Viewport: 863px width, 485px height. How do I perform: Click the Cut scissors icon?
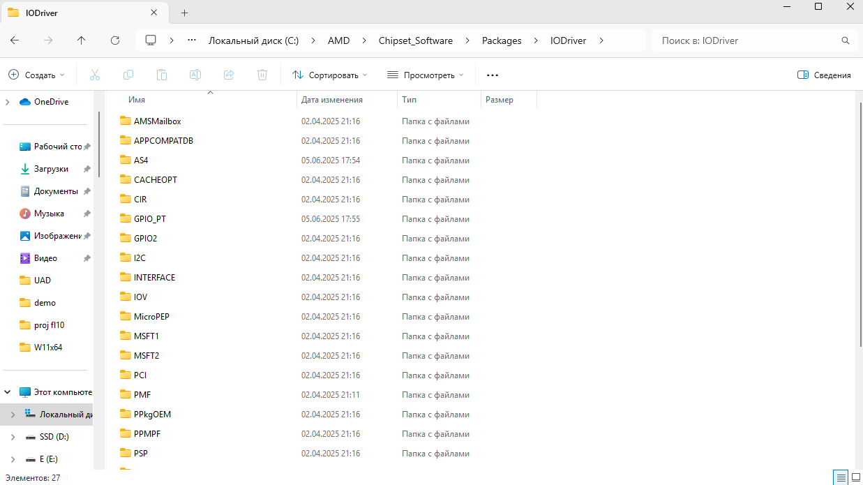tap(95, 75)
